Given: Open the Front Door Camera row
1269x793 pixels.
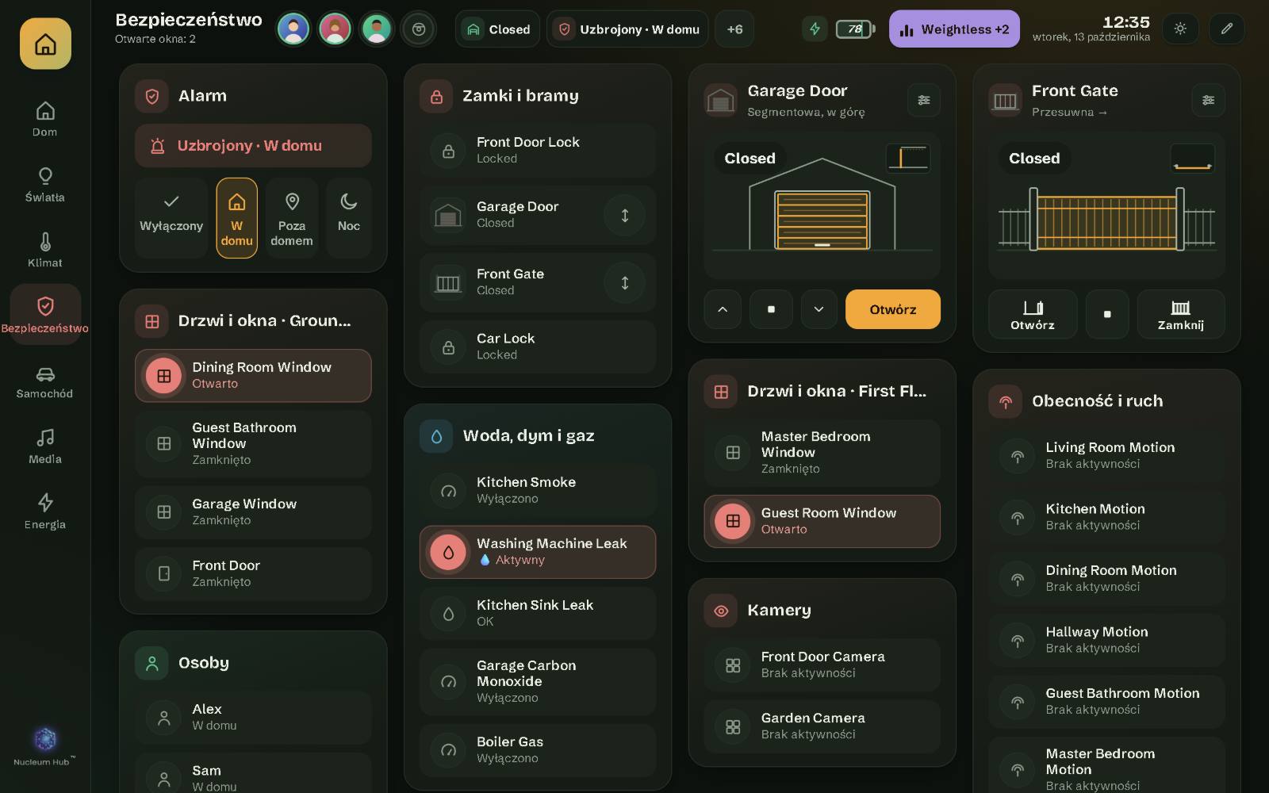Looking at the screenshot, I should [822, 665].
